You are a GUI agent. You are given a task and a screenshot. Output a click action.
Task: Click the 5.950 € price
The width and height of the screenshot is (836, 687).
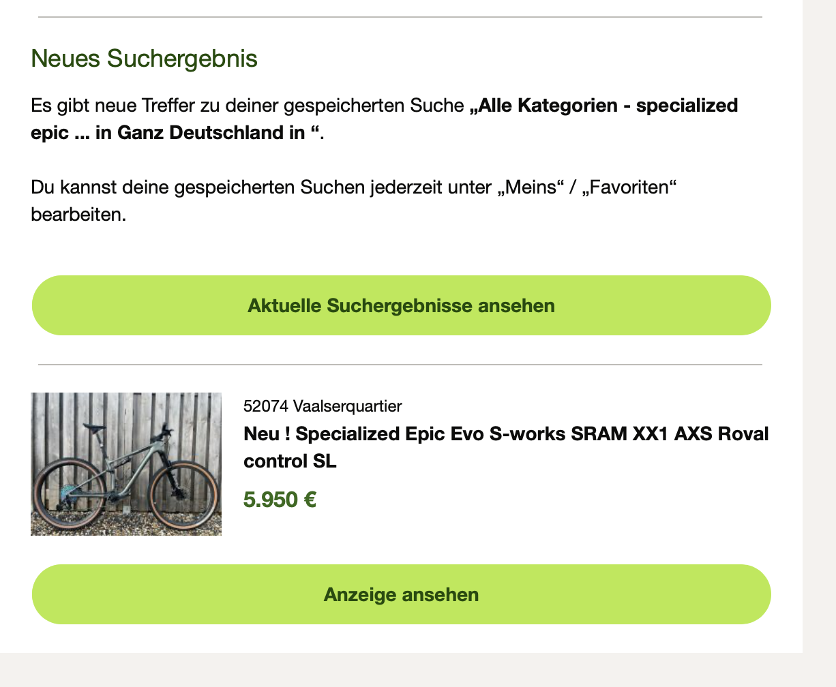pos(280,500)
